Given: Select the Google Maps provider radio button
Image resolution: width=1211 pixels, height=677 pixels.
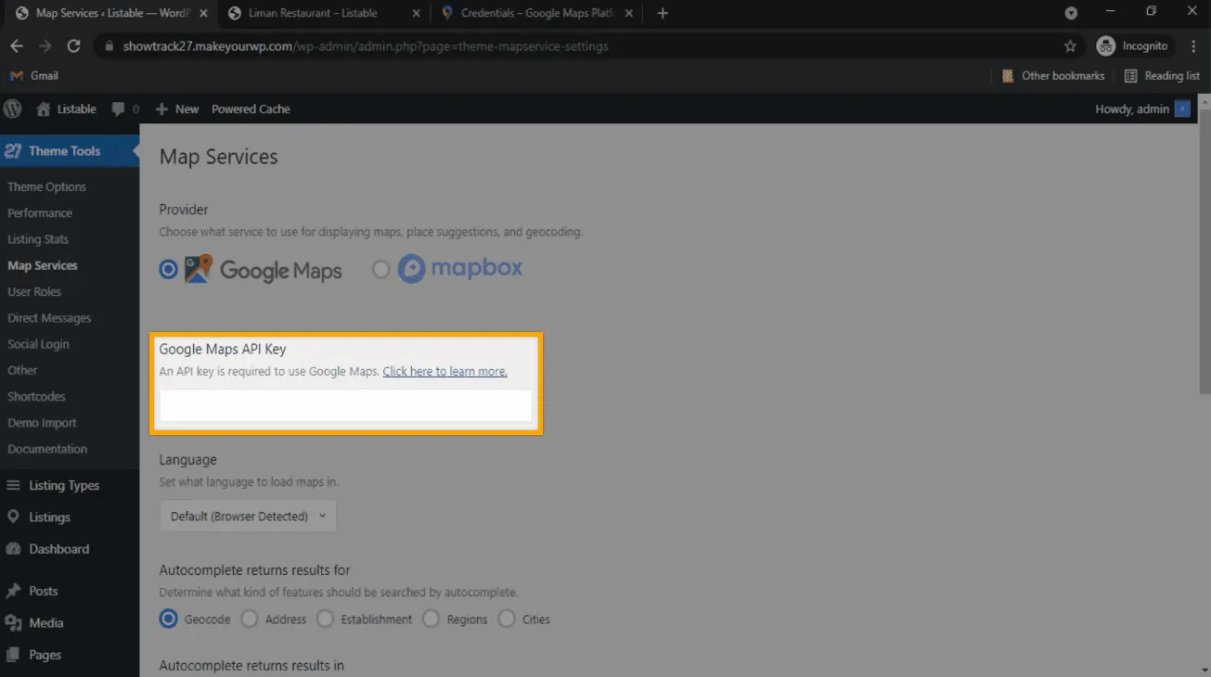Looking at the screenshot, I should (168, 269).
